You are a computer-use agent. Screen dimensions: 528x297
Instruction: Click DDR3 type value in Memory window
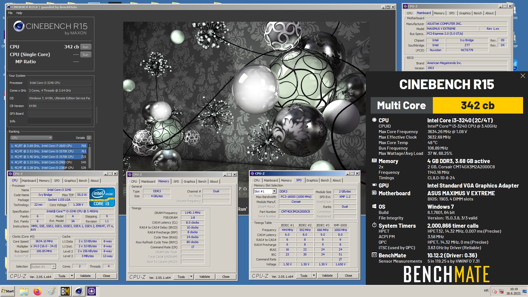click(157, 191)
